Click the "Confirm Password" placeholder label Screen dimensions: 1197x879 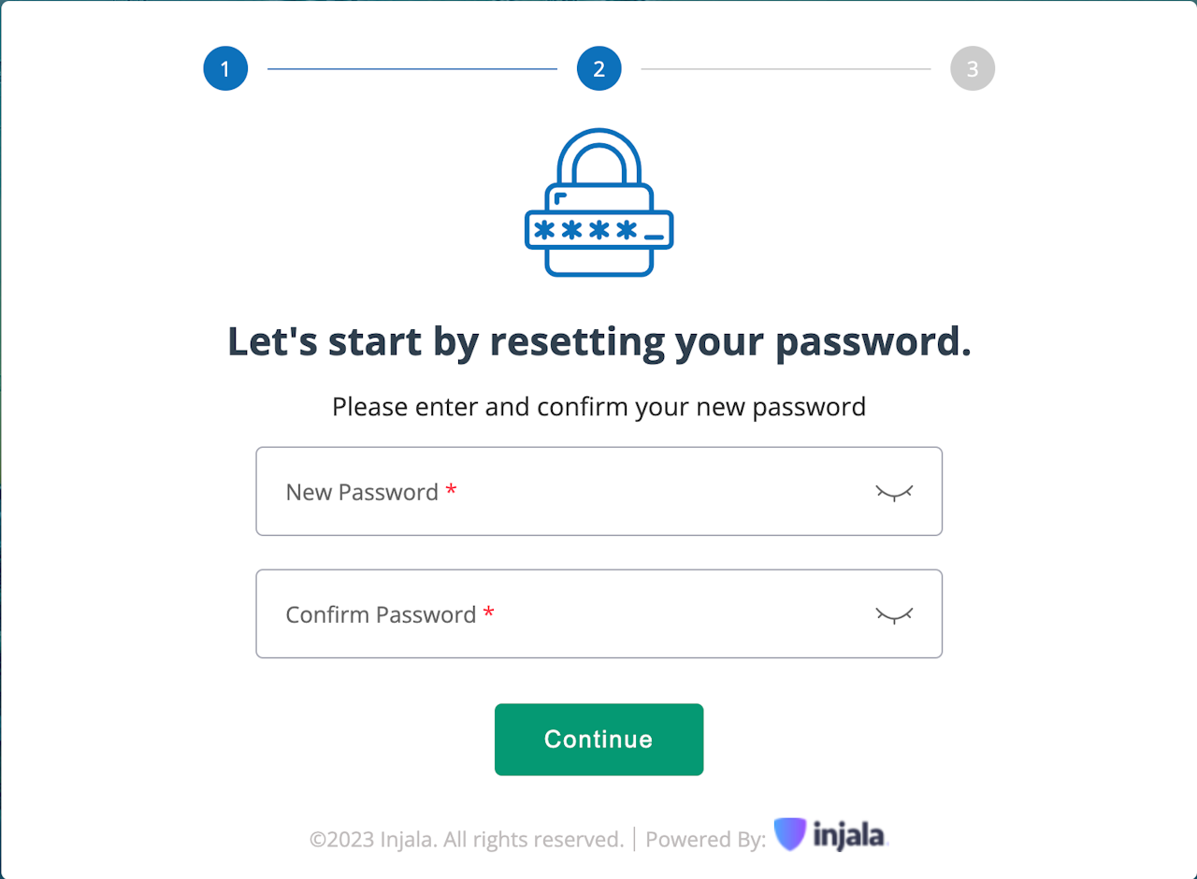point(381,614)
